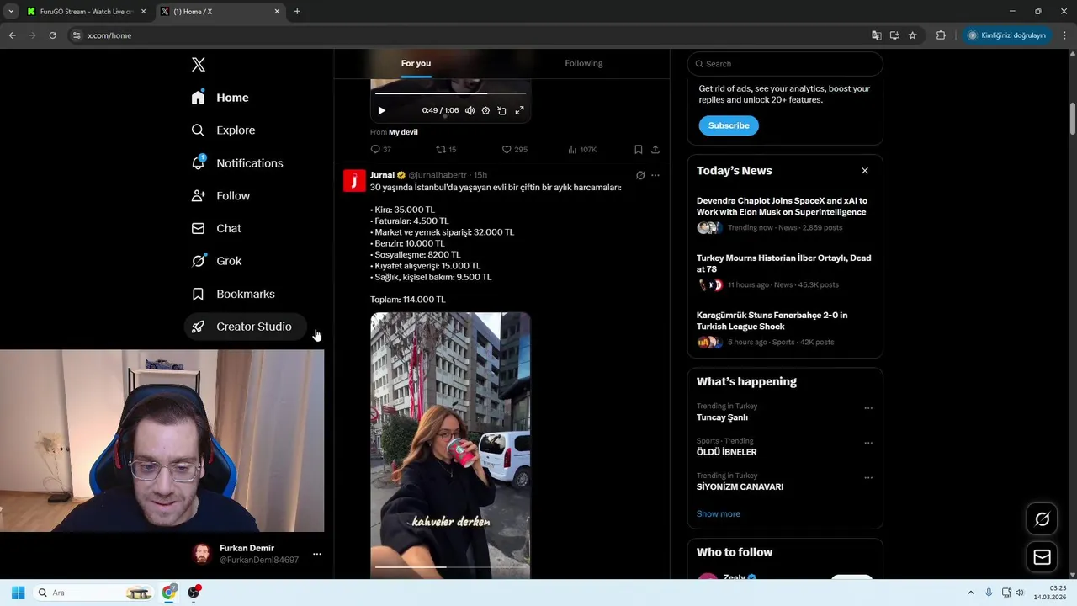Image resolution: width=1077 pixels, height=606 pixels.
Task: Share the video post
Action: 655,150
